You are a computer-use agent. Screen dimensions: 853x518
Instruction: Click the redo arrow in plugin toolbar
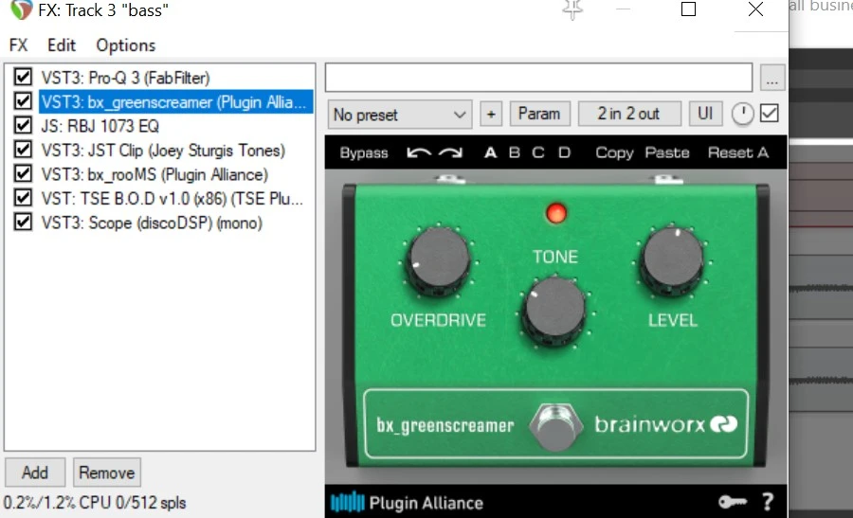(x=450, y=152)
